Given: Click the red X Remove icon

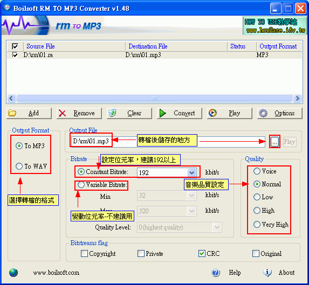Looking at the screenshot, I should pyautogui.click(x=62, y=113).
